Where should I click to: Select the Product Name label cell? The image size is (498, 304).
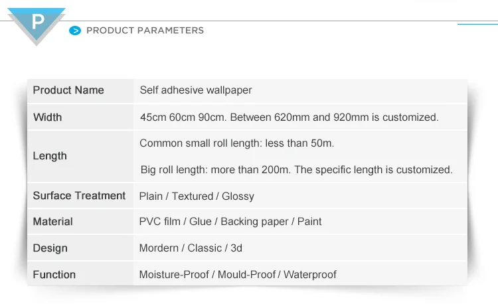coord(80,91)
